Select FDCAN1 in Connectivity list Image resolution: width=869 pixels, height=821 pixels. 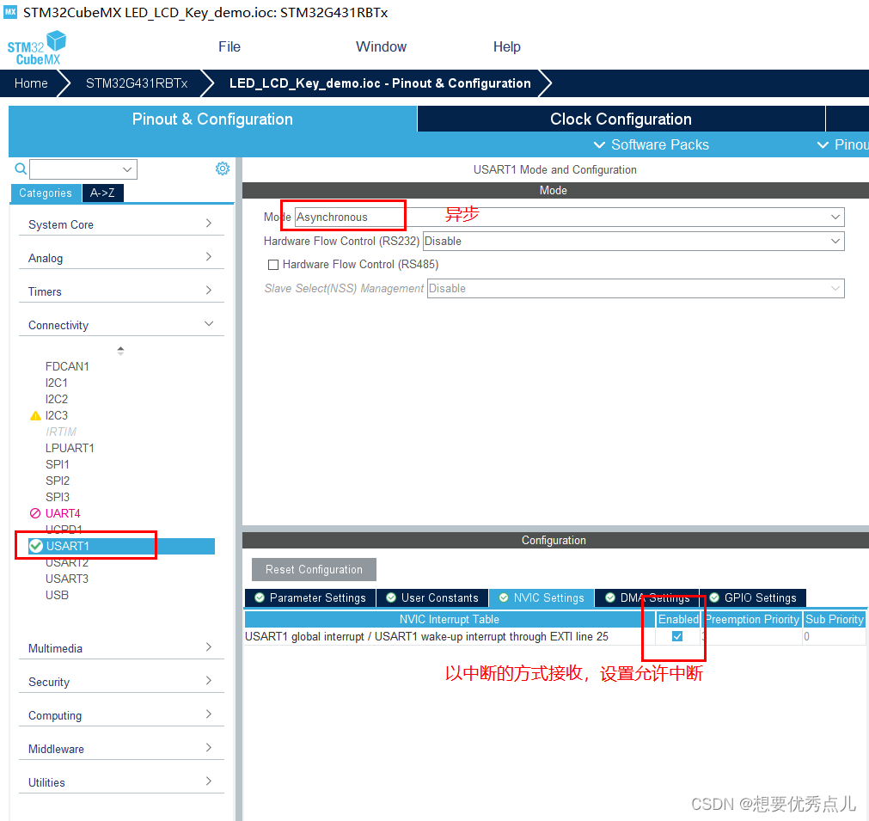point(67,366)
